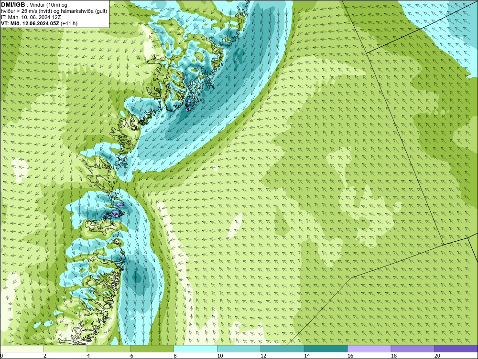Image resolution: width=478 pixels, height=359 pixels.
Task: Click the legend label '8'
Action: 175,356
